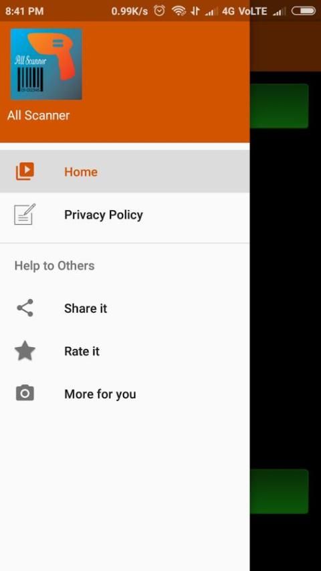Tap the 8:41 PM clock in the status bar
The image size is (321, 571).
point(25,11)
